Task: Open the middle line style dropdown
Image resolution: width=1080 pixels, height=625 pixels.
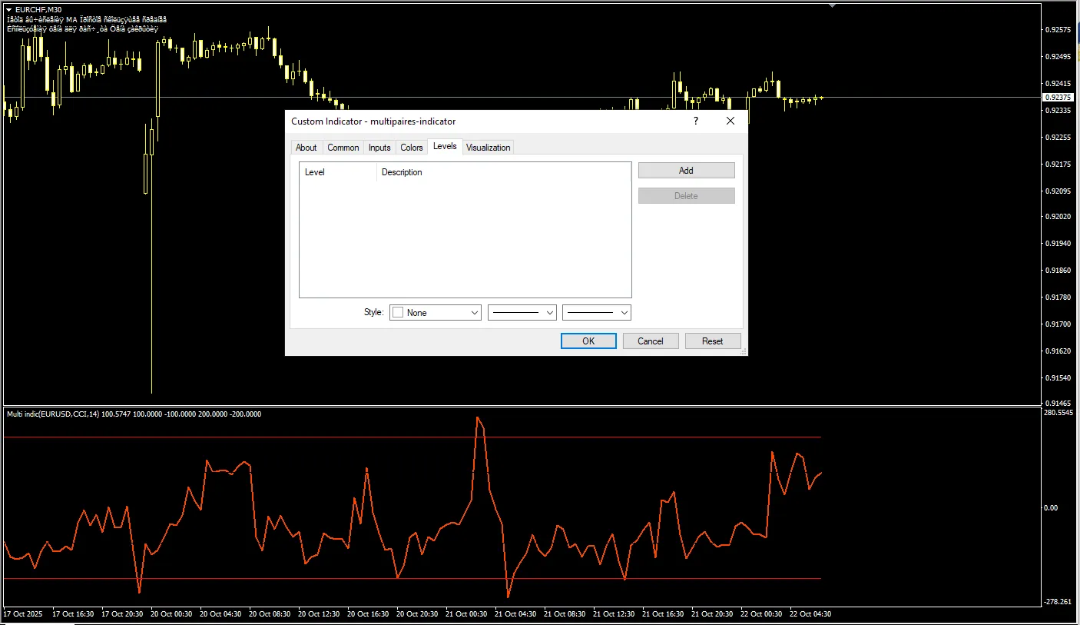Action: point(522,313)
